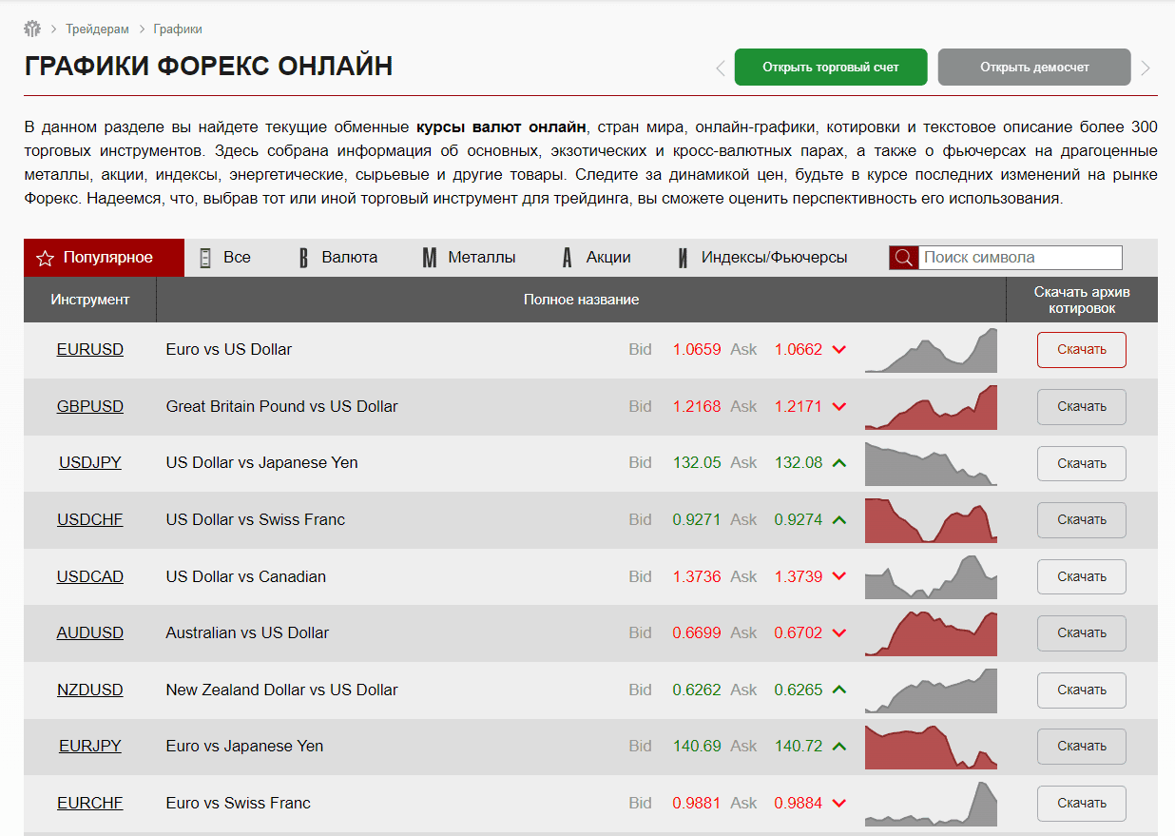Download GBPUSD quotes archive
Viewport: 1175px width, 836px height.
1082,407
